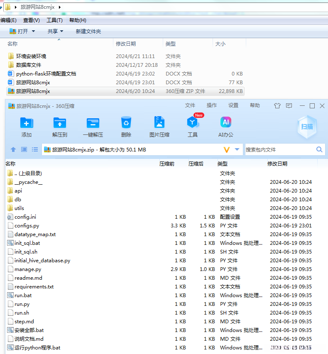Select requirements.txt in the archive list
Viewport: 328px width, 354px height.
click(162, 286)
